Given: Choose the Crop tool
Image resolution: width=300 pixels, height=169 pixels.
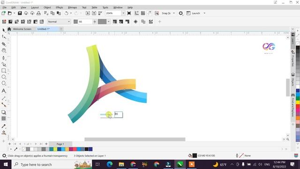Looking at the screenshot, I should pyautogui.click(x=4, y=44).
